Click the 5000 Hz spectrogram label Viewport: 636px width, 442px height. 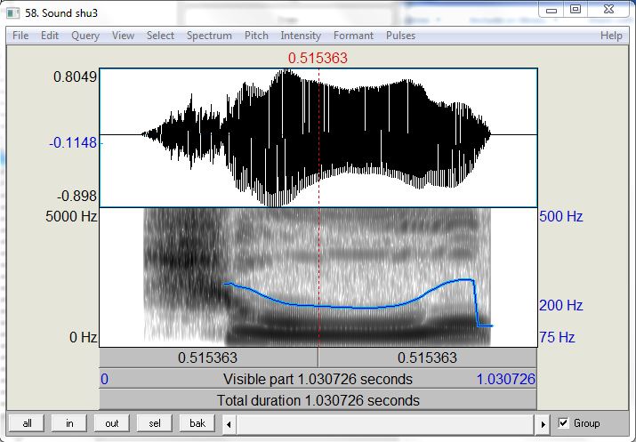pos(71,216)
